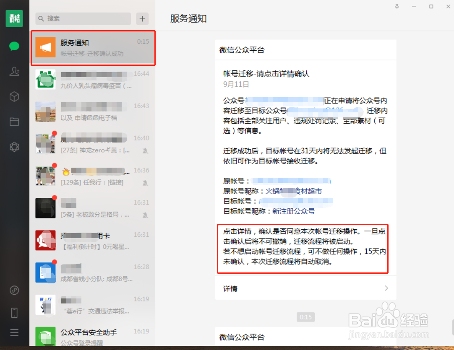
Task: Open the hamburger settings menu in sidebar
Action: [x=14, y=332]
